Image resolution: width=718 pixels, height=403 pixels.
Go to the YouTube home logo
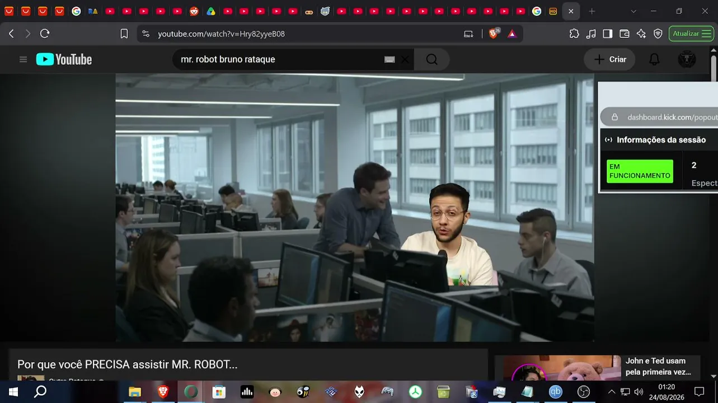tap(64, 59)
